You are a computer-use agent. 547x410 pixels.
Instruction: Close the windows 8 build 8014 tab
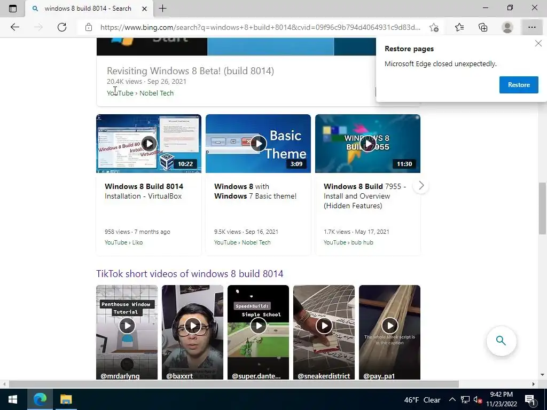click(144, 9)
